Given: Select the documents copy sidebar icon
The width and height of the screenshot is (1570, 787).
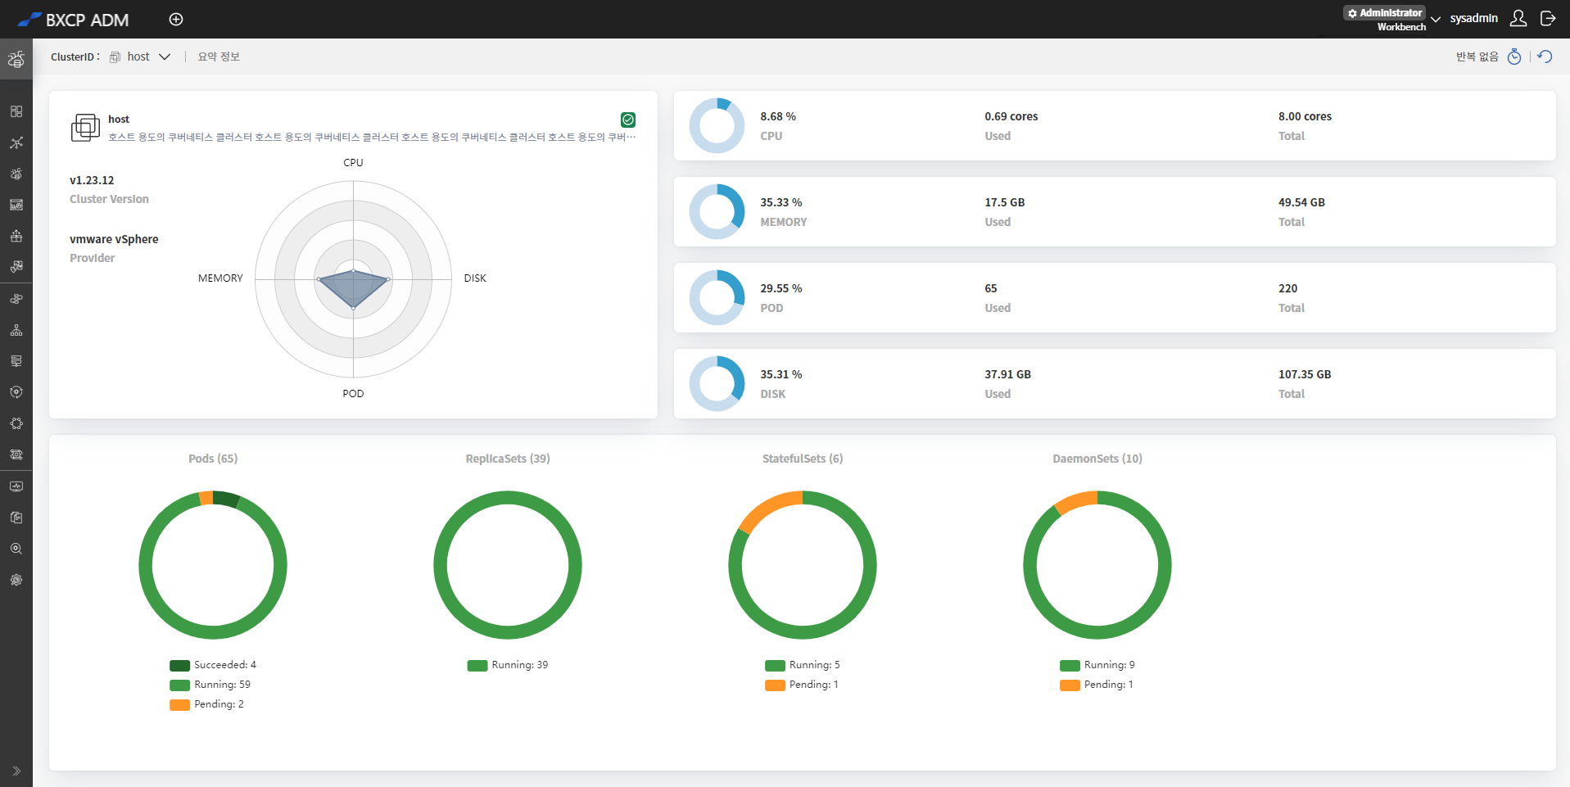Looking at the screenshot, I should point(16,518).
